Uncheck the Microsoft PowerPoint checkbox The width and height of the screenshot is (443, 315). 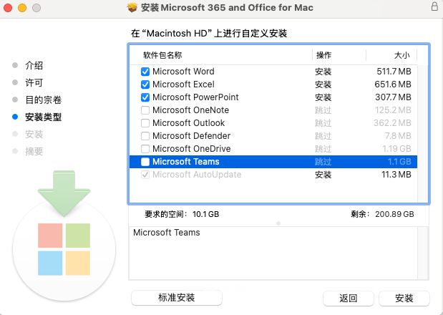[145, 97]
